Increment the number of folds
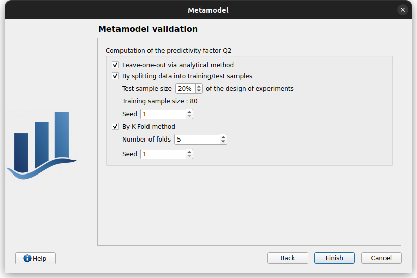 coord(223,137)
